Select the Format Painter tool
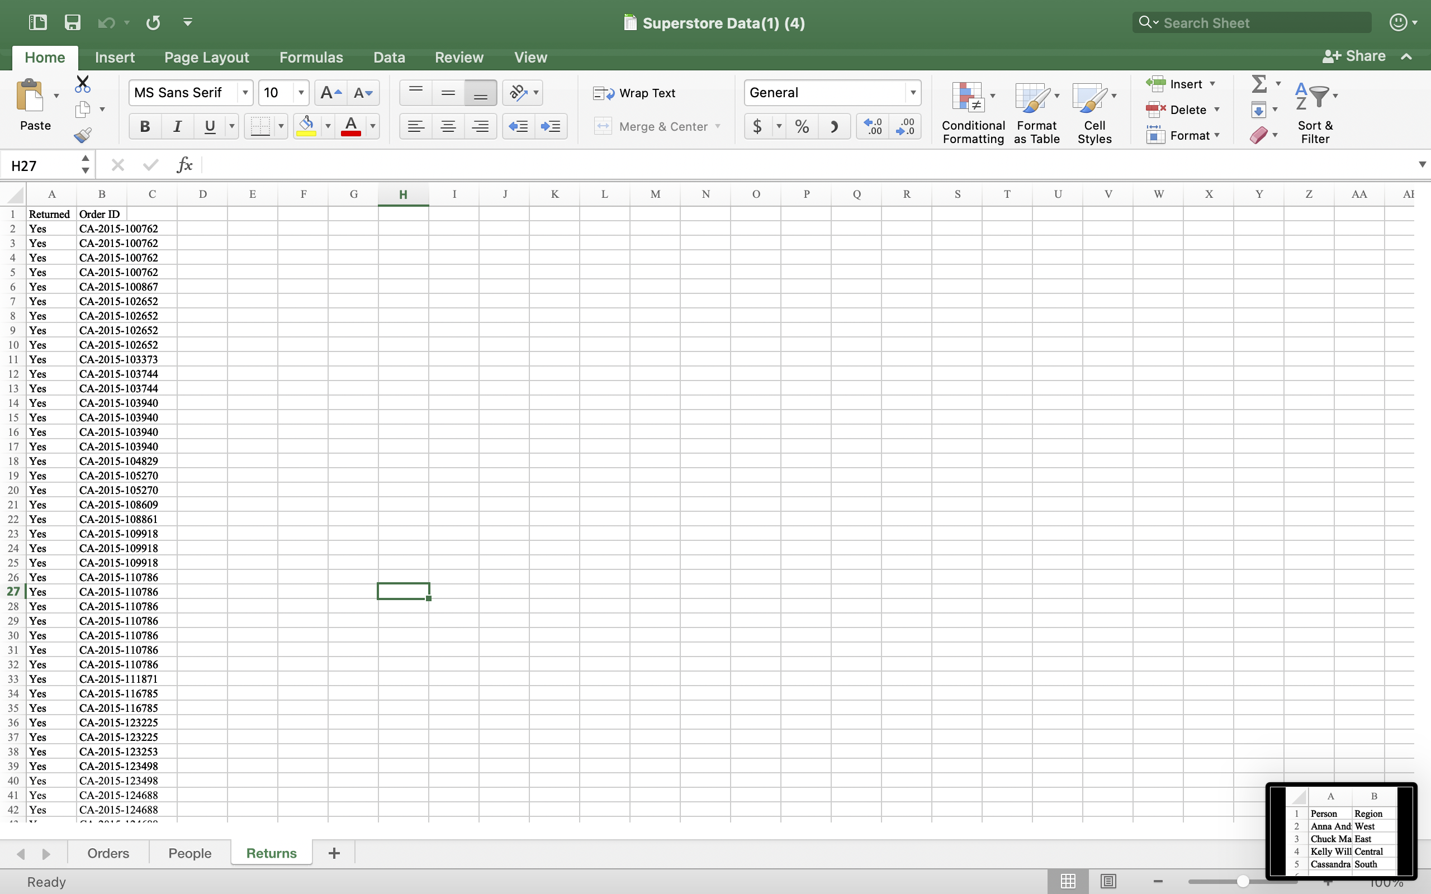The image size is (1431, 894). (82, 135)
